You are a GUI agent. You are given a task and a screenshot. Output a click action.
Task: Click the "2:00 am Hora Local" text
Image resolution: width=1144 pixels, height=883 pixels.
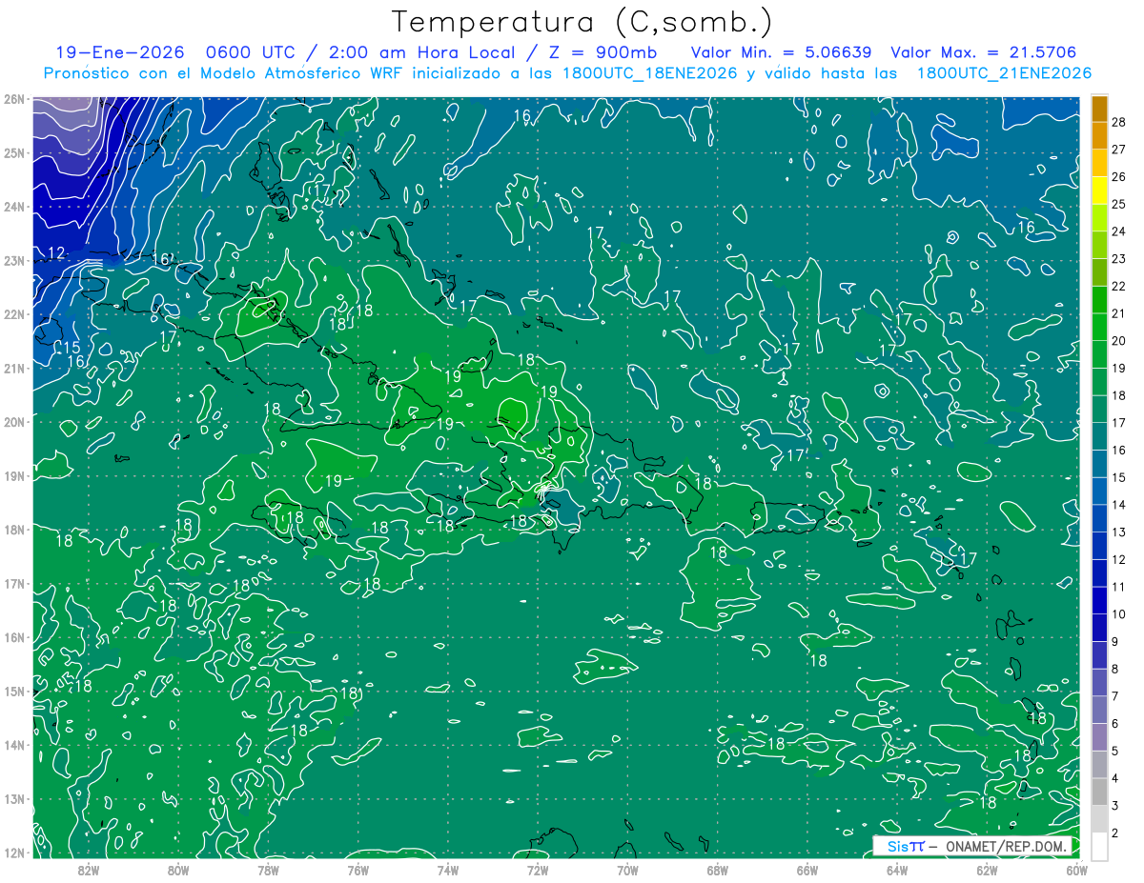[x=419, y=52]
